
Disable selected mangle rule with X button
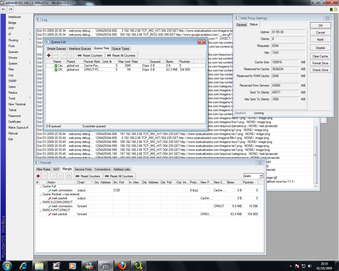60,176
